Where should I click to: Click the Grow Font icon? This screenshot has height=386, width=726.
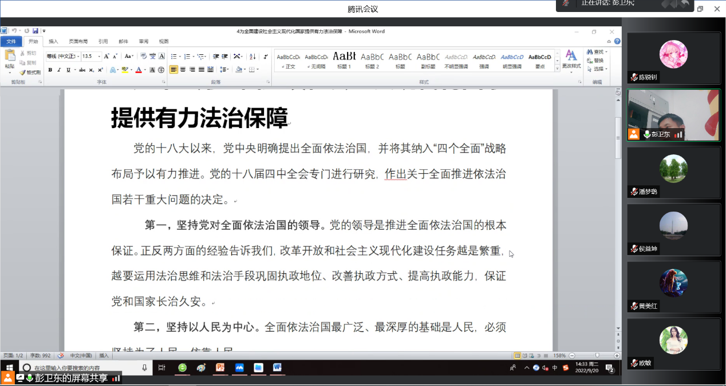pyautogui.click(x=107, y=56)
